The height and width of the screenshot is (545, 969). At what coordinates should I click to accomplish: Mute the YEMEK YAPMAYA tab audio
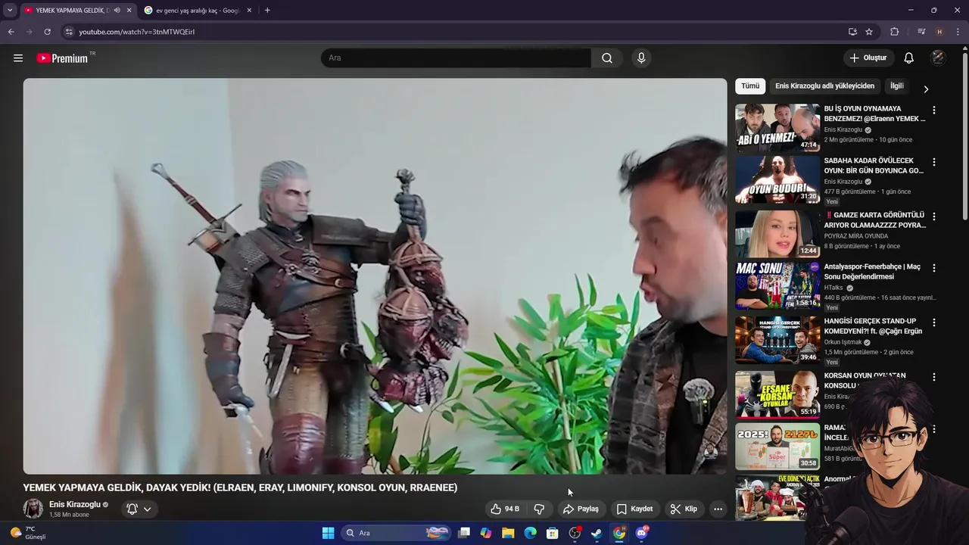(117, 11)
